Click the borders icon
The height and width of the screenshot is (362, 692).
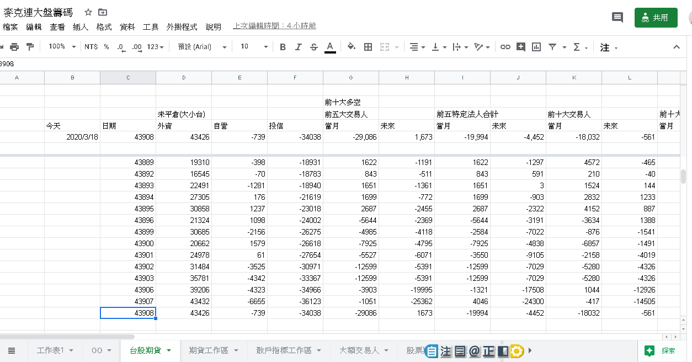tap(368, 47)
